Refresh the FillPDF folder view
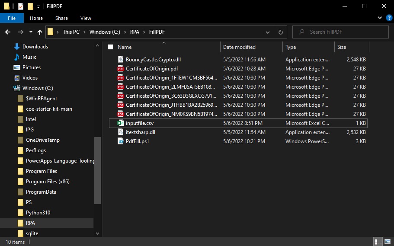This screenshot has height=246, width=394. 281,32
